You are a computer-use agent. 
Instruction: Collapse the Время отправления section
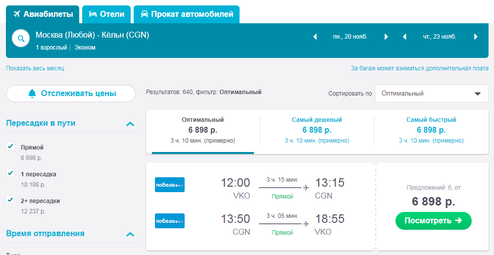(130, 234)
